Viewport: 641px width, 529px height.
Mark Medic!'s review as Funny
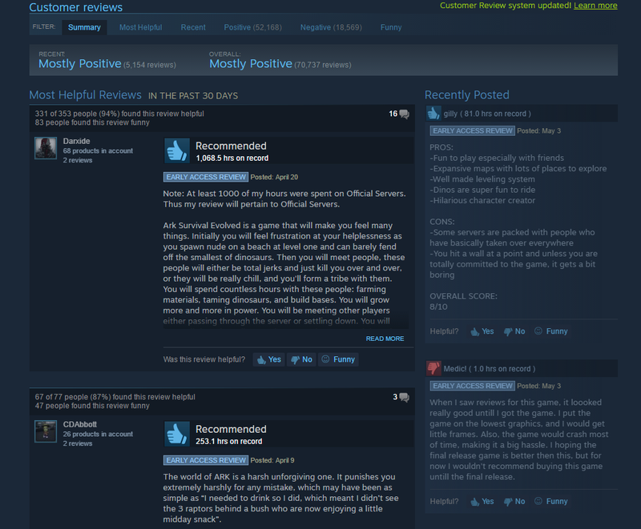tap(551, 501)
